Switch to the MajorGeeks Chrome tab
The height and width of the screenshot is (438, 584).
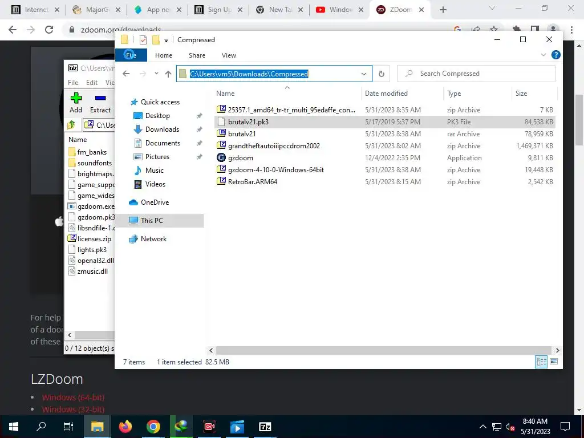96,10
